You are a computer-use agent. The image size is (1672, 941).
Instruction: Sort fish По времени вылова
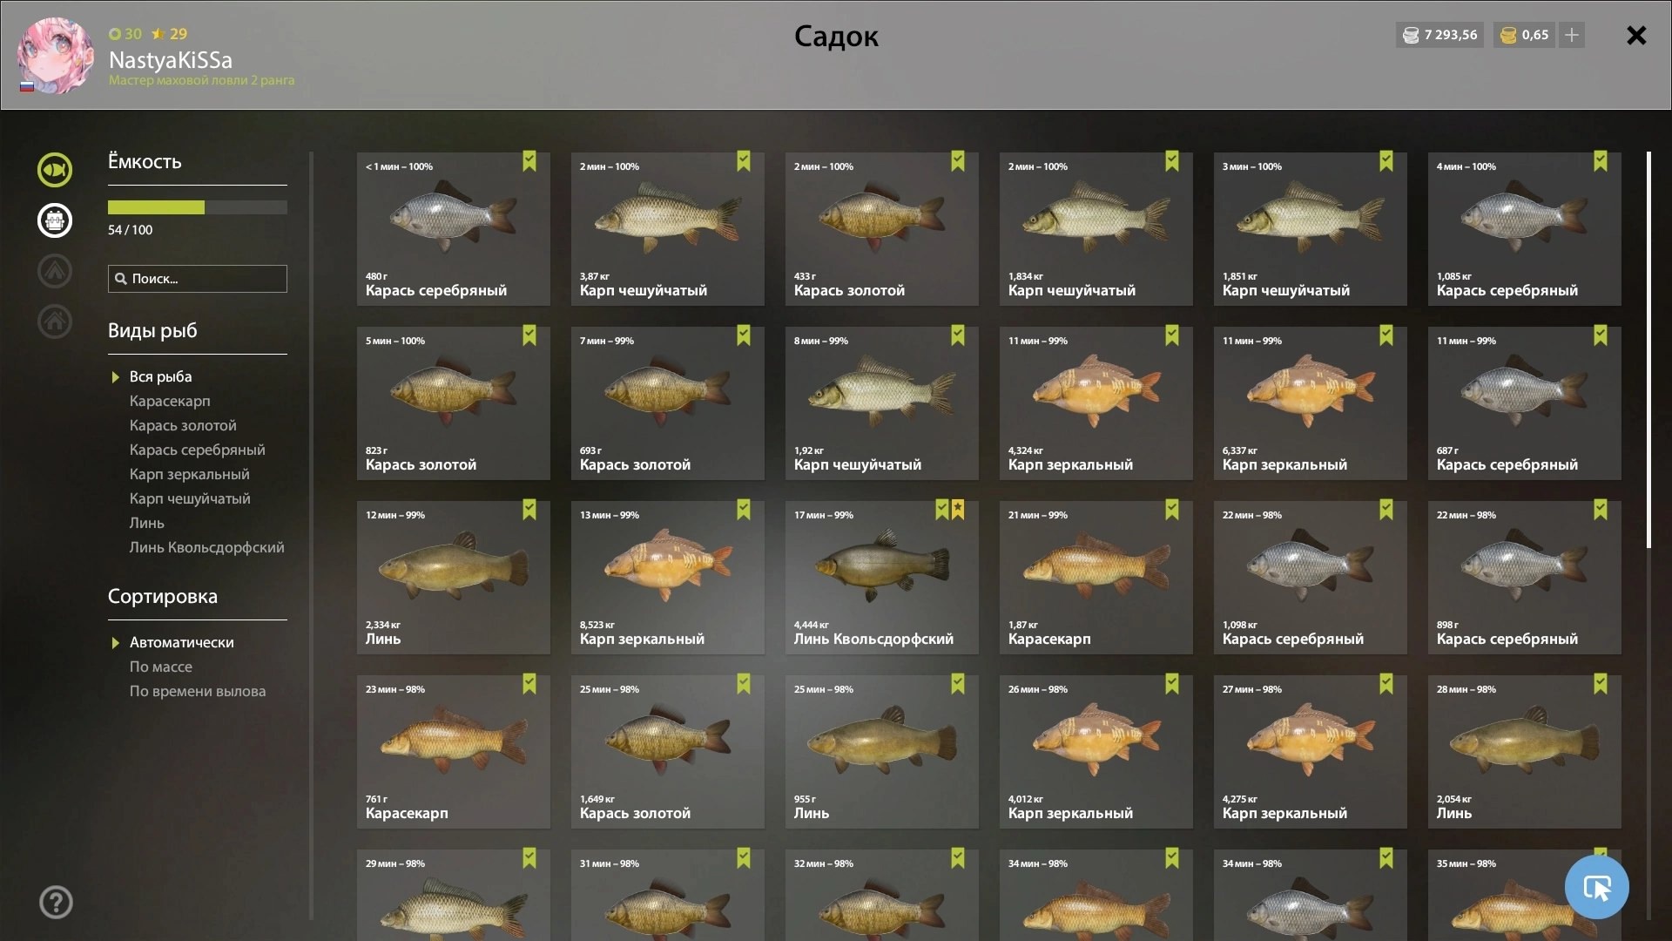point(198,691)
